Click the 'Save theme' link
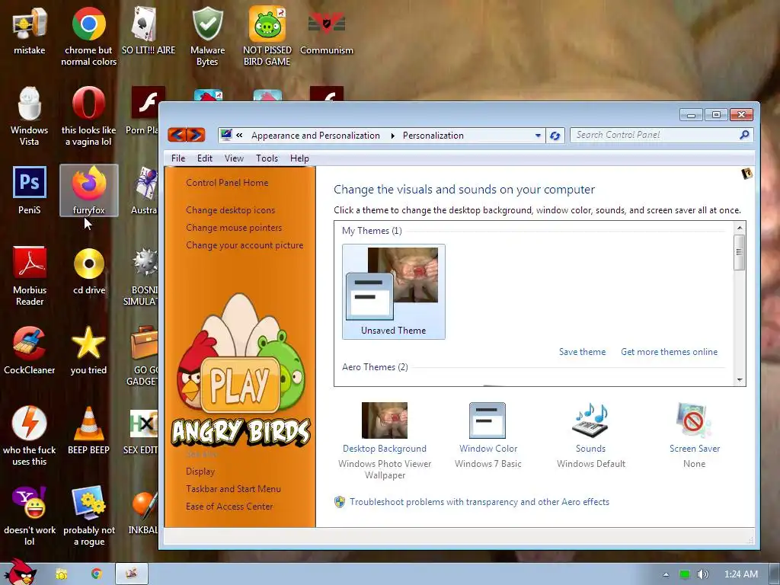 (582, 352)
